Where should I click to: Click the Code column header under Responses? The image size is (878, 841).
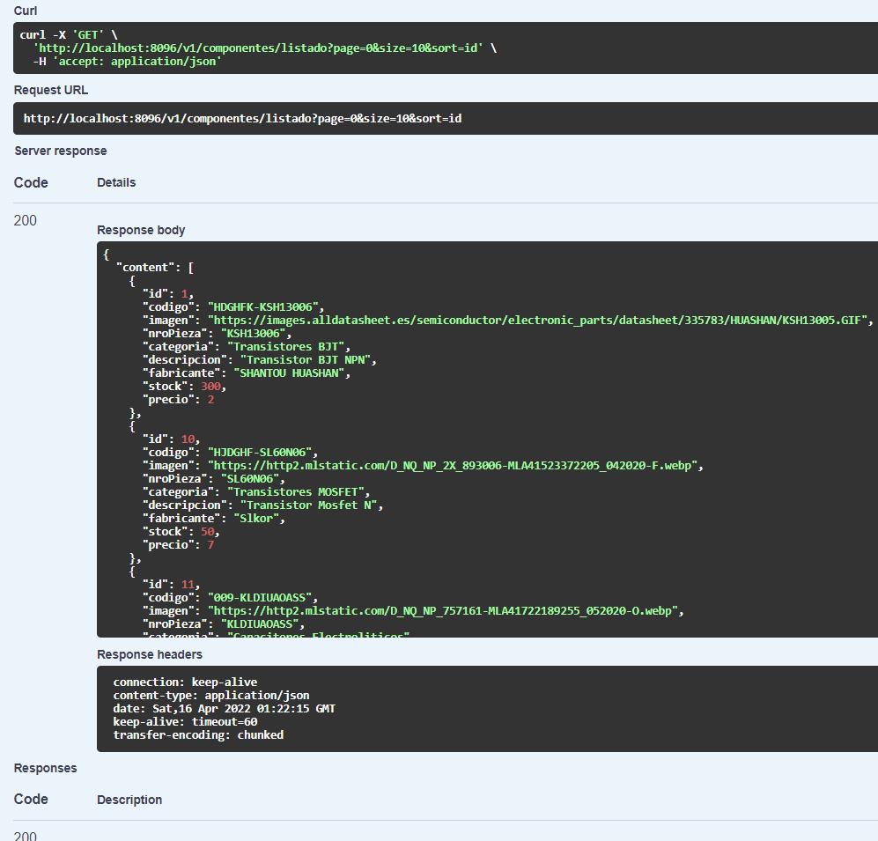[31, 799]
